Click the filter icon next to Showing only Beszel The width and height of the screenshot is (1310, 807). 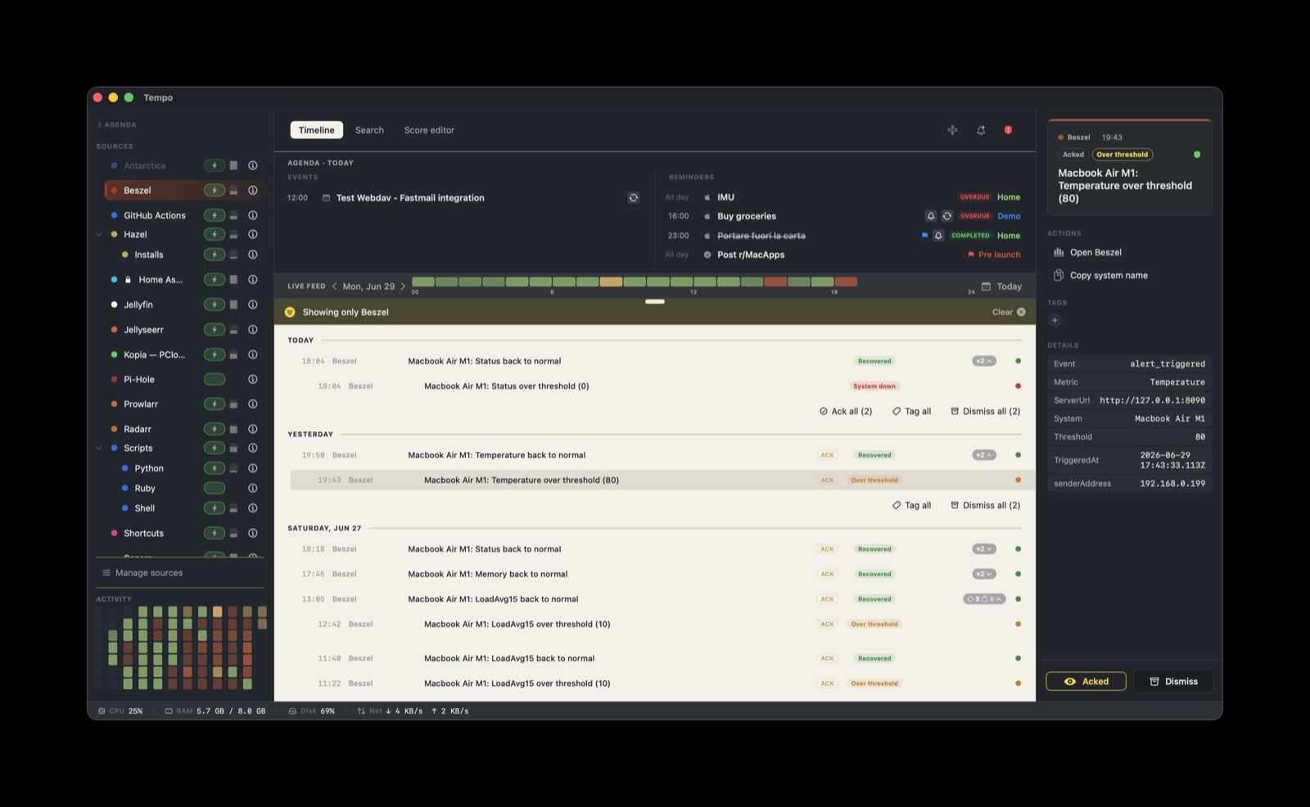pos(290,312)
